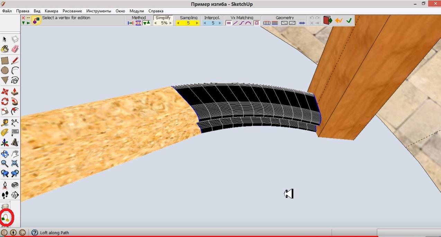Increase Sampling value with right arrow
This screenshot has height=237, width=441.
pos(197,23)
